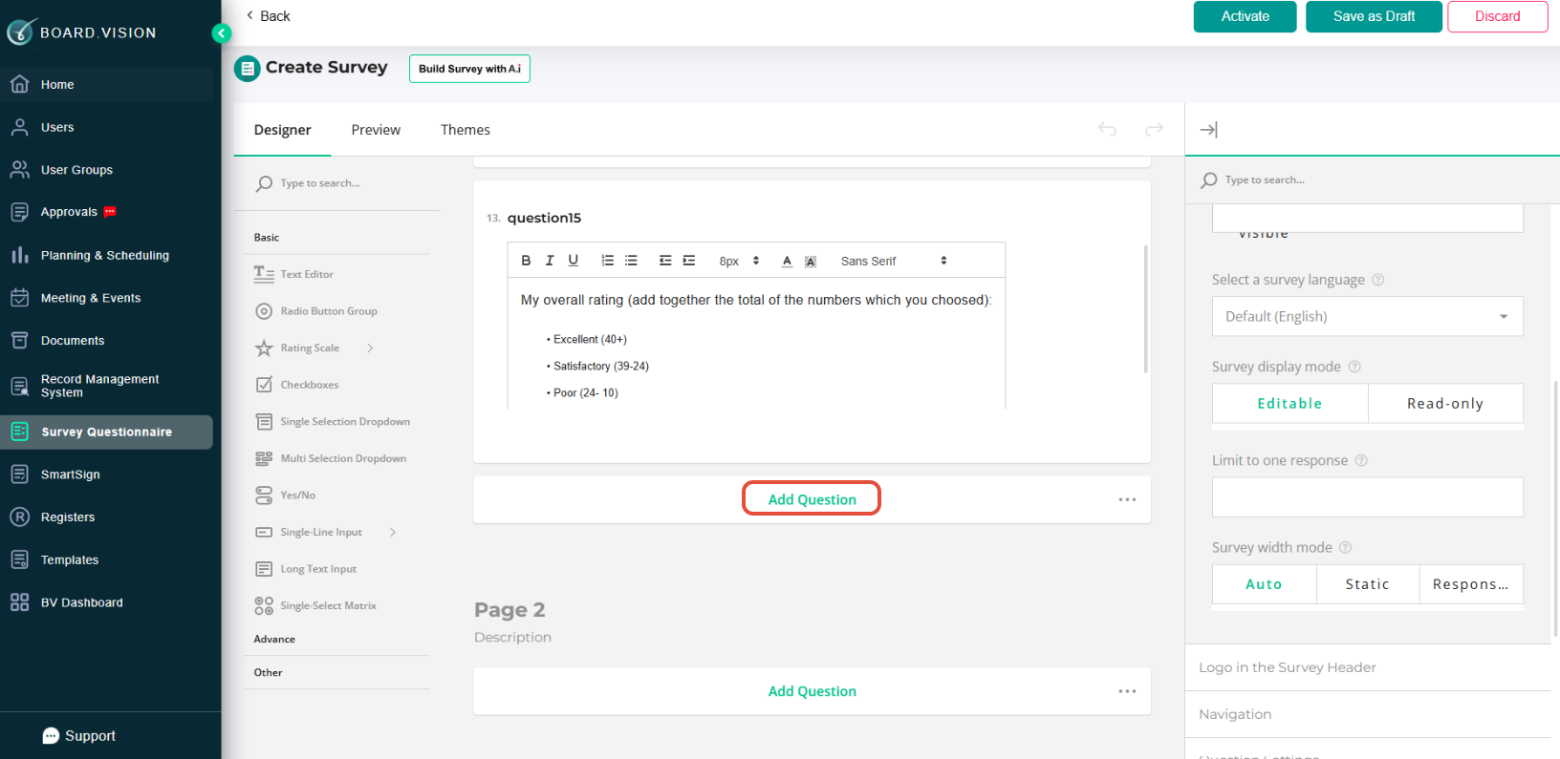Expand Rating Scale options arrow
The width and height of the screenshot is (1560, 759).
[x=370, y=348]
